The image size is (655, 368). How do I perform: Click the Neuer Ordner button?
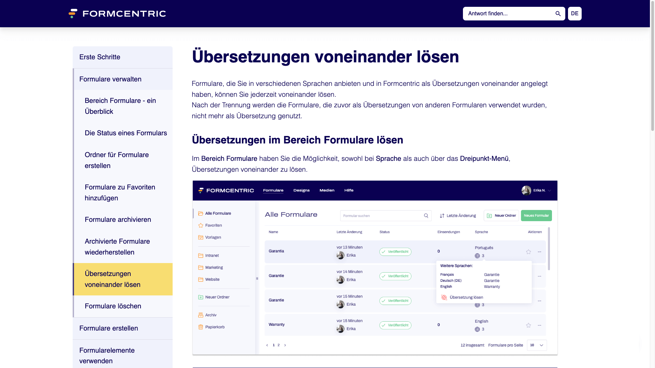click(501, 216)
